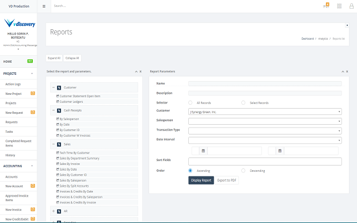Follow the Dashboard breadcrumb link
The height and width of the screenshot is (223, 357).
[x=307, y=39]
